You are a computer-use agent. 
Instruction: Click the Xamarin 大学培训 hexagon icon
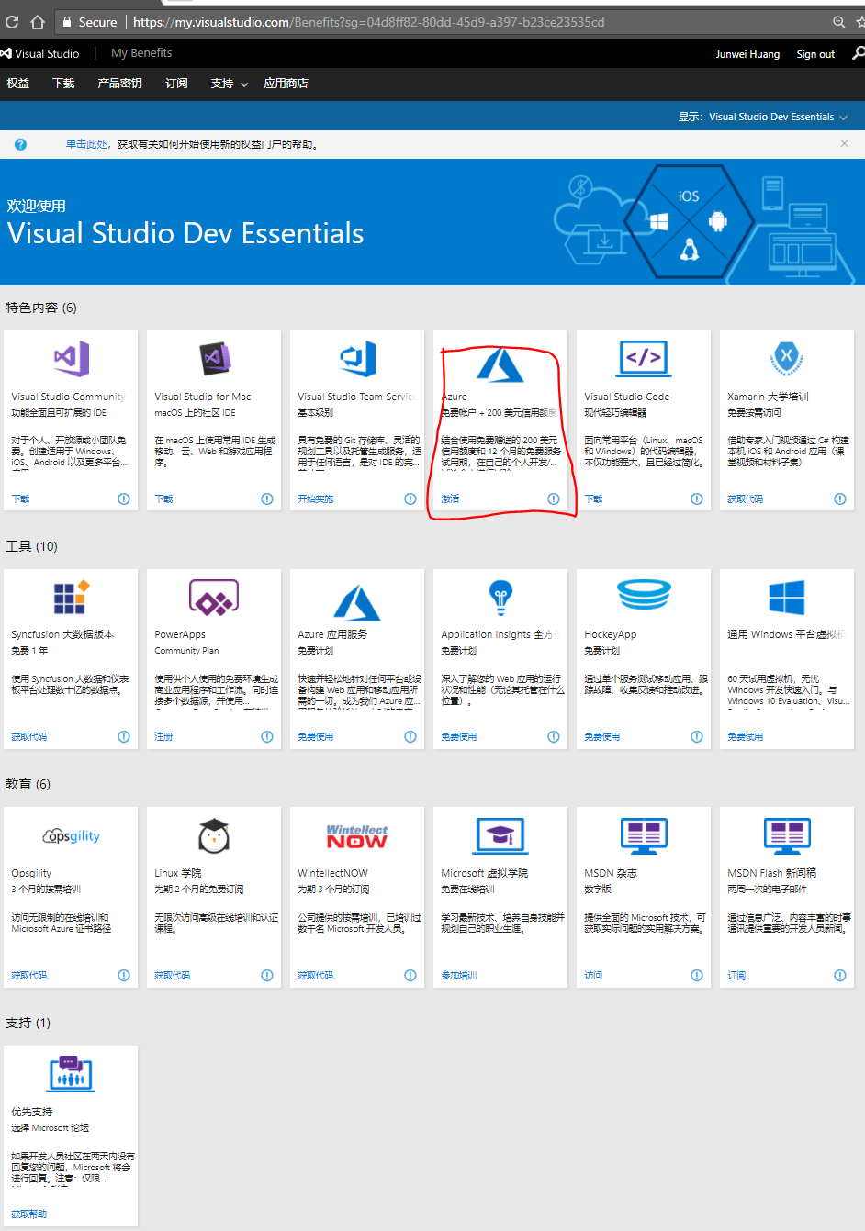pos(786,359)
